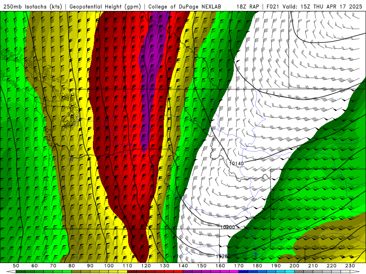Viewport: 366px width, 274px height.
Task: Select darkest green colorbar swatch below 50
Action: [x=21, y=272]
